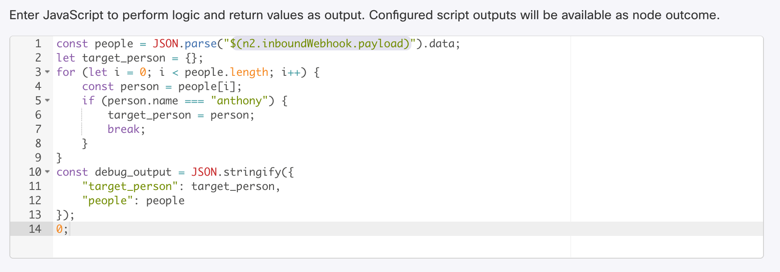Place cursor after 0; on line 14
The width and height of the screenshot is (780, 272).
pos(69,229)
